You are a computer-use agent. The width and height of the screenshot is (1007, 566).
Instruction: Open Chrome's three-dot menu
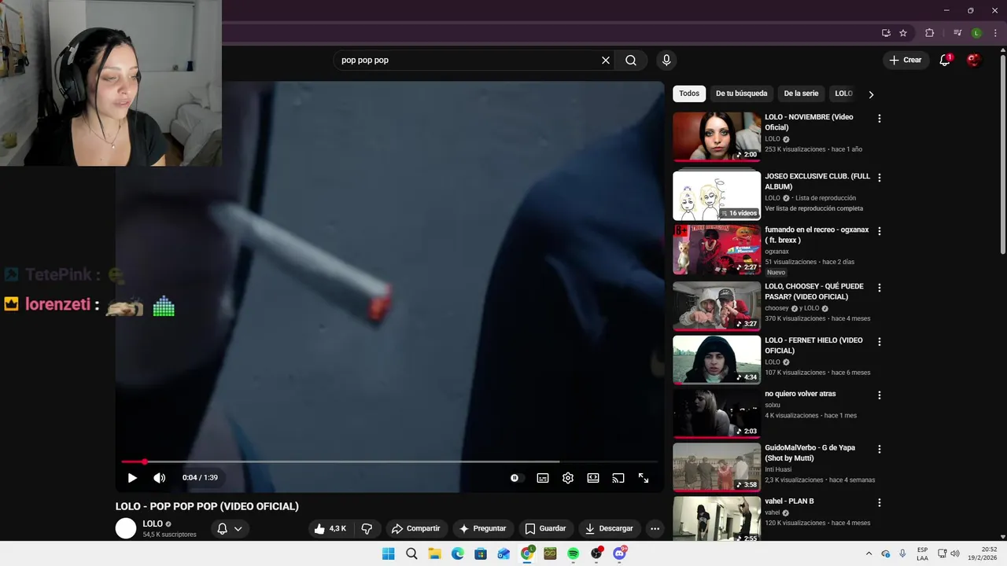[x=995, y=33]
